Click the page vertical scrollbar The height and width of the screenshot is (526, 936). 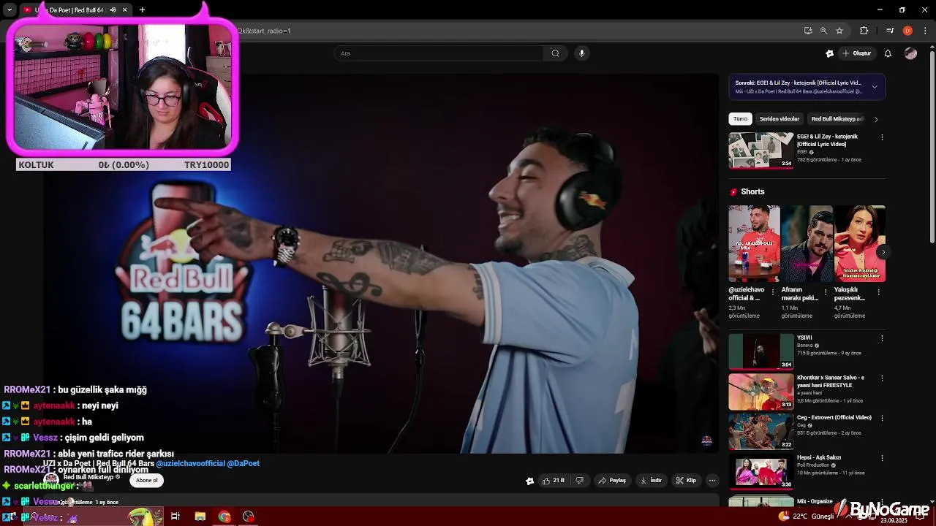[x=932, y=146]
